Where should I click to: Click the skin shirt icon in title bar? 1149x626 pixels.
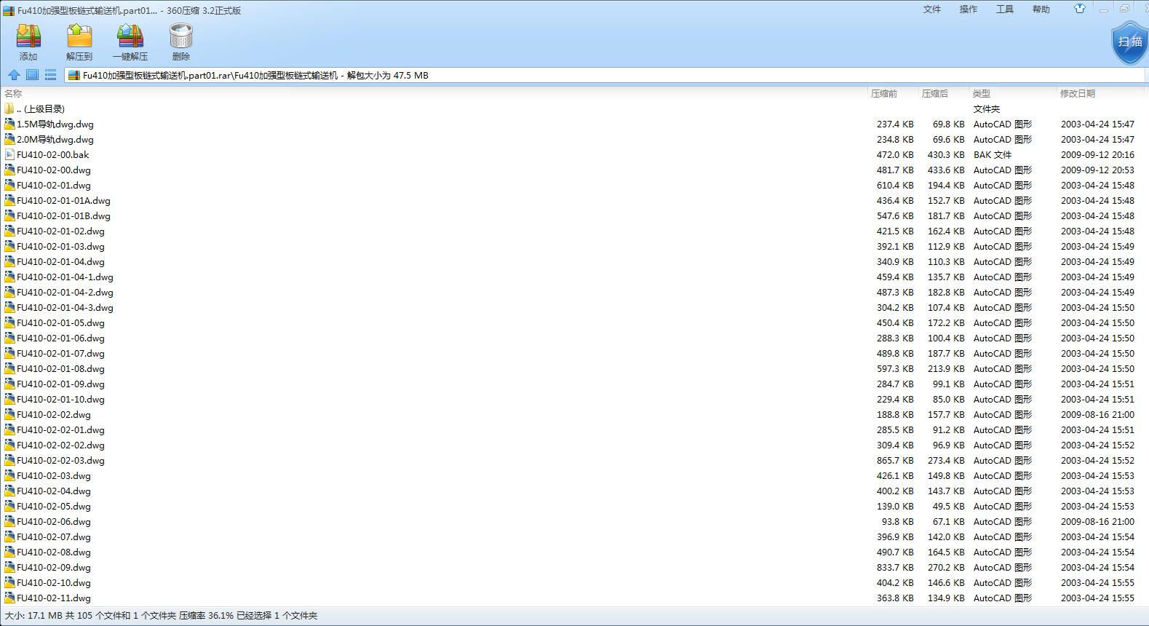[x=1080, y=9]
